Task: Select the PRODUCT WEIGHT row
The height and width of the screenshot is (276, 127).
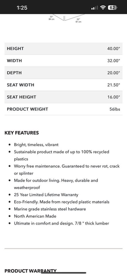Action: coord(64,109)
